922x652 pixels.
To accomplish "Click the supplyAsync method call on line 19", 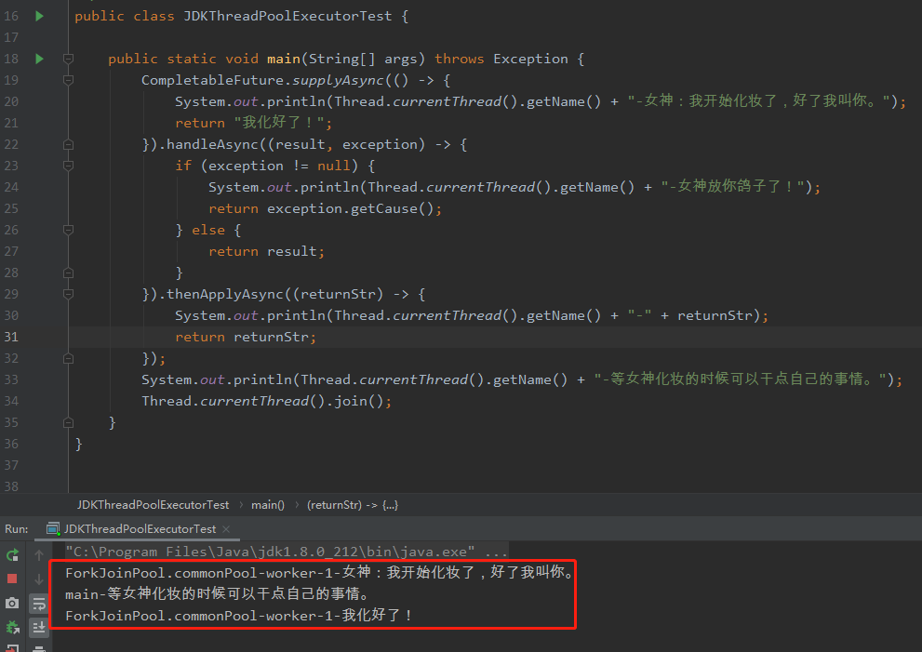I will (x=338, y=80).
